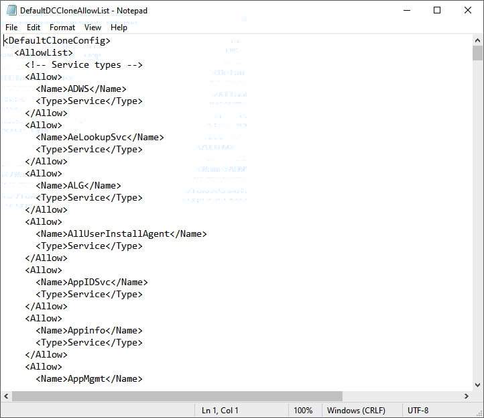Click the horizontal scrollbar left arrow
The width and height of the screenshot is (484, 418).
click(x=6, y=396)
